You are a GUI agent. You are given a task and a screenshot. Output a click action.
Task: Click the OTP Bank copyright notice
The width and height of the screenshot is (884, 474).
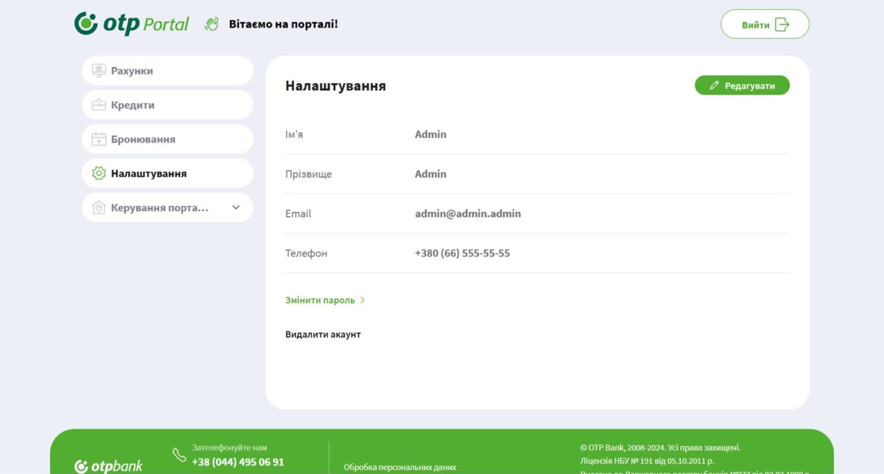pyautogui.click(x=660, y=448)
